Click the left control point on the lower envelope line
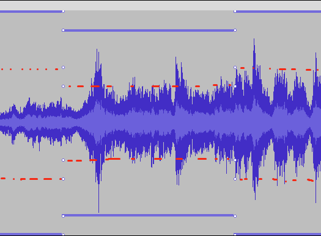 point(63,216)
